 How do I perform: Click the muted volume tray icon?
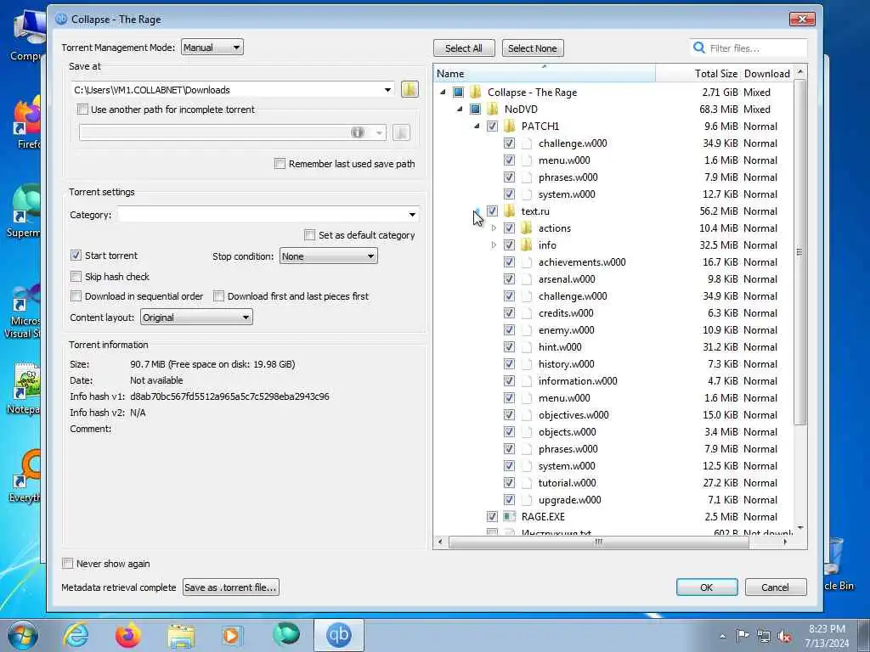pyautogui.click(x=784, y=637)
